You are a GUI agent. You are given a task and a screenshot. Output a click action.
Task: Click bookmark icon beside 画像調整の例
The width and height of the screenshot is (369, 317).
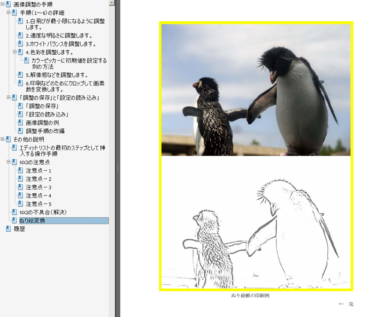point(20,123)
